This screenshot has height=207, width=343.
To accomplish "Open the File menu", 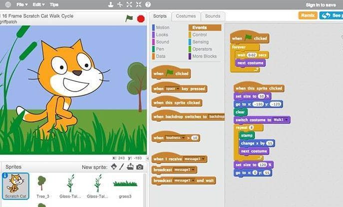I will (22, 4).
